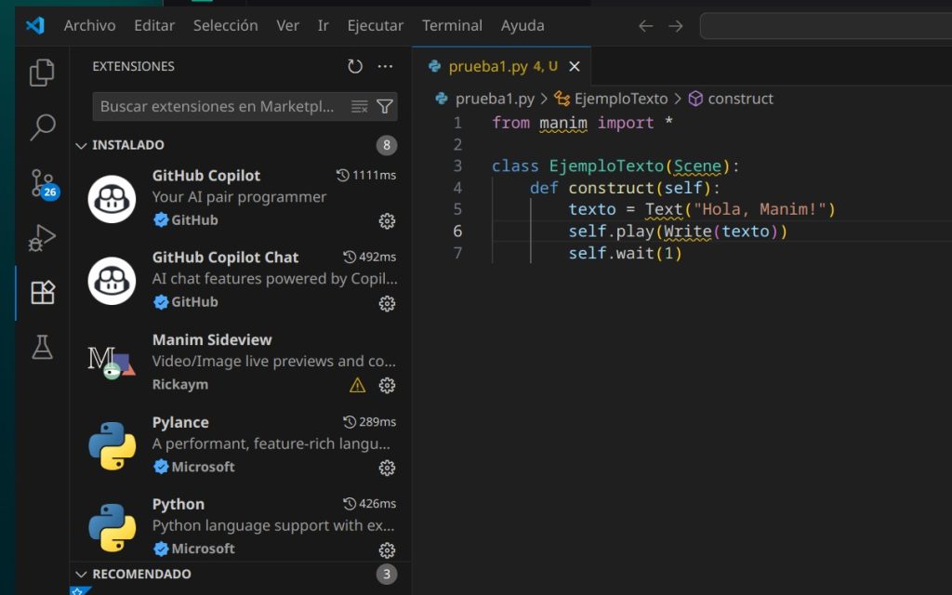Open manage gear for GitHub Copilot
This screenshot has height=595, width=952.
coord(388,221)
